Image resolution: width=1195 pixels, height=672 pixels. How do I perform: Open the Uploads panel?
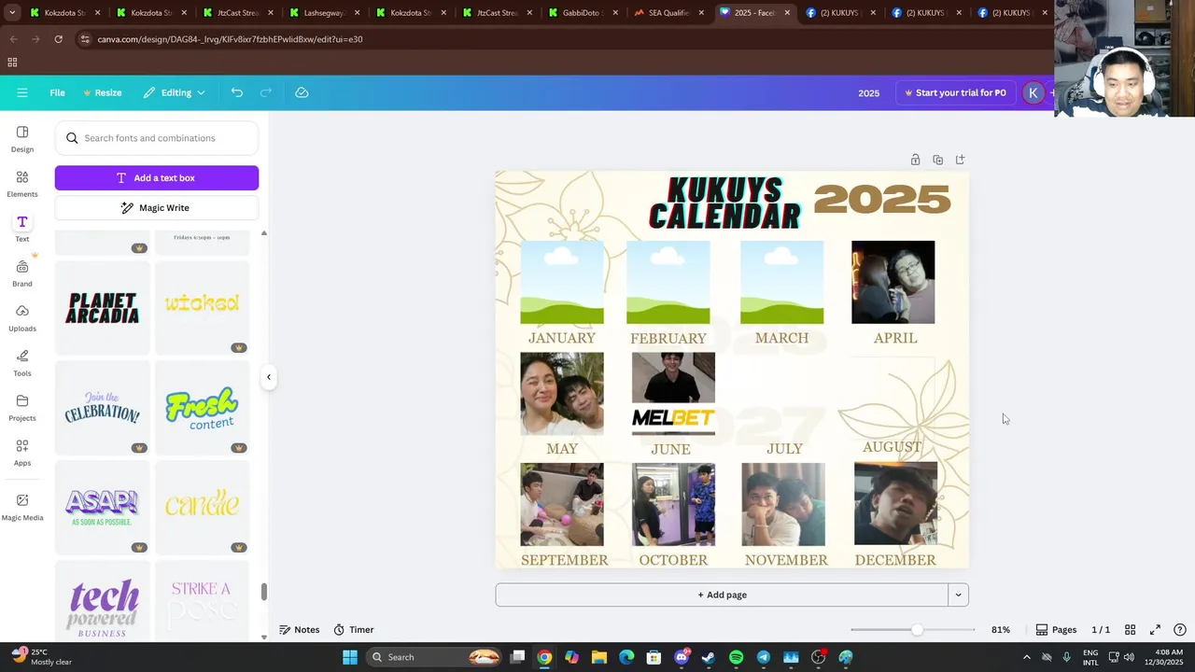(22, 318)
